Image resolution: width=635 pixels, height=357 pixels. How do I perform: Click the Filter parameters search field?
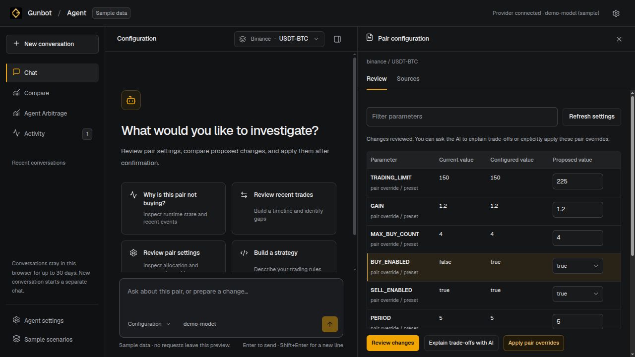(462, 117)
